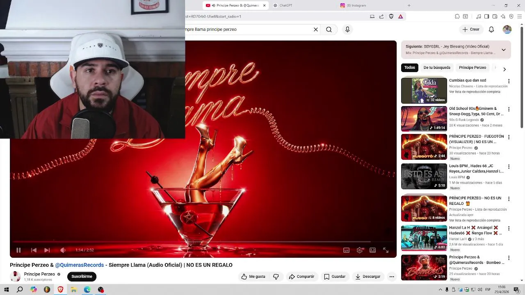The height and width of the screenshot is (295, 525).
Task: Click the Compartir button
Action: [x=301, y=277]
